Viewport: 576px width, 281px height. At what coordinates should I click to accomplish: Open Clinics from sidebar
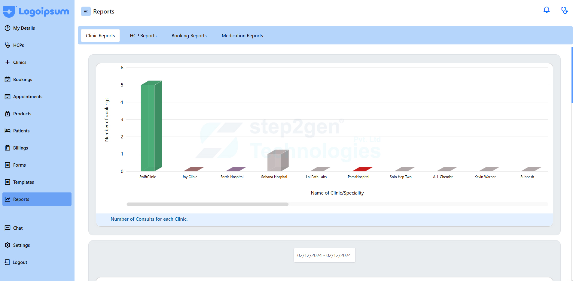pyautogui.click(x=37, y=62)
